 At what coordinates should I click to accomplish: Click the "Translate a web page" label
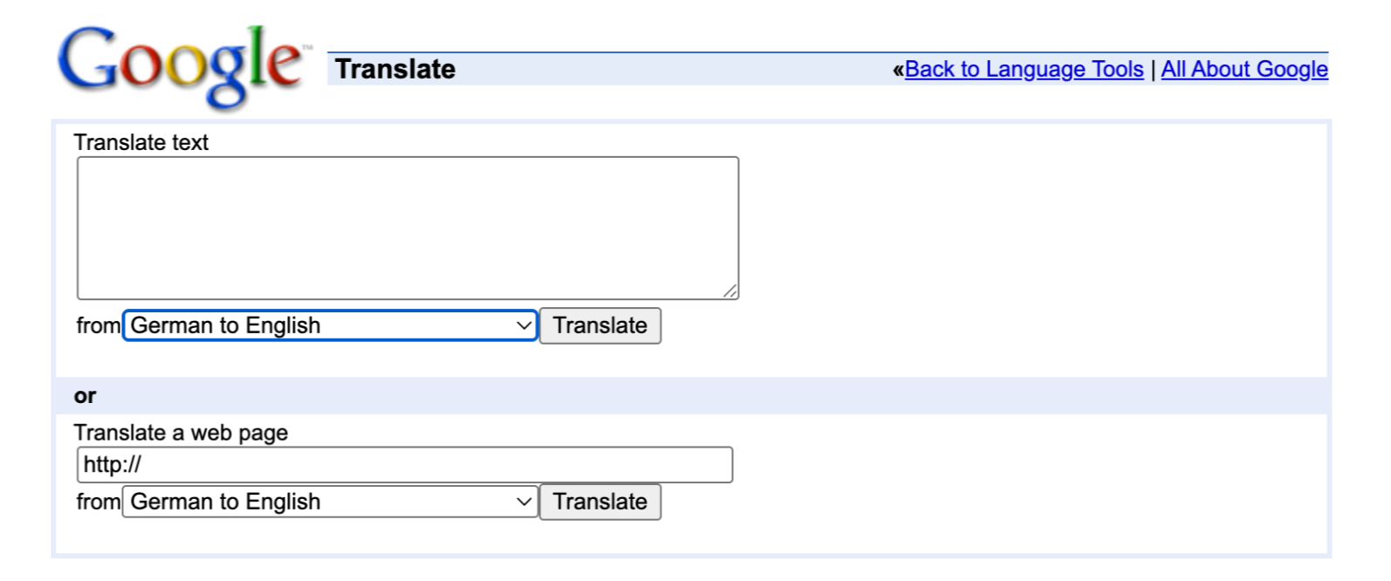point(181,433)
